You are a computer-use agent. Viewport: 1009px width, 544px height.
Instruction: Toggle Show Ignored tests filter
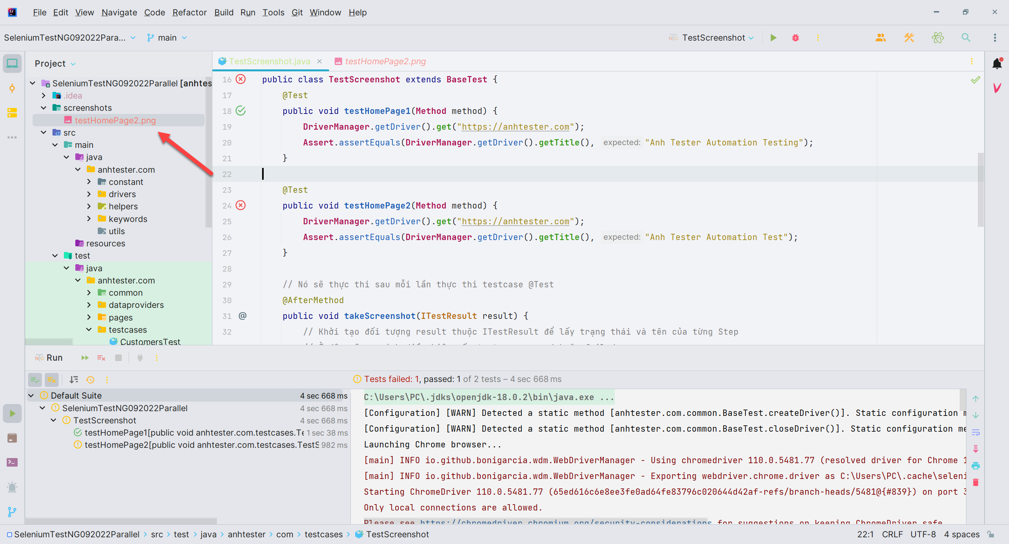52,380
